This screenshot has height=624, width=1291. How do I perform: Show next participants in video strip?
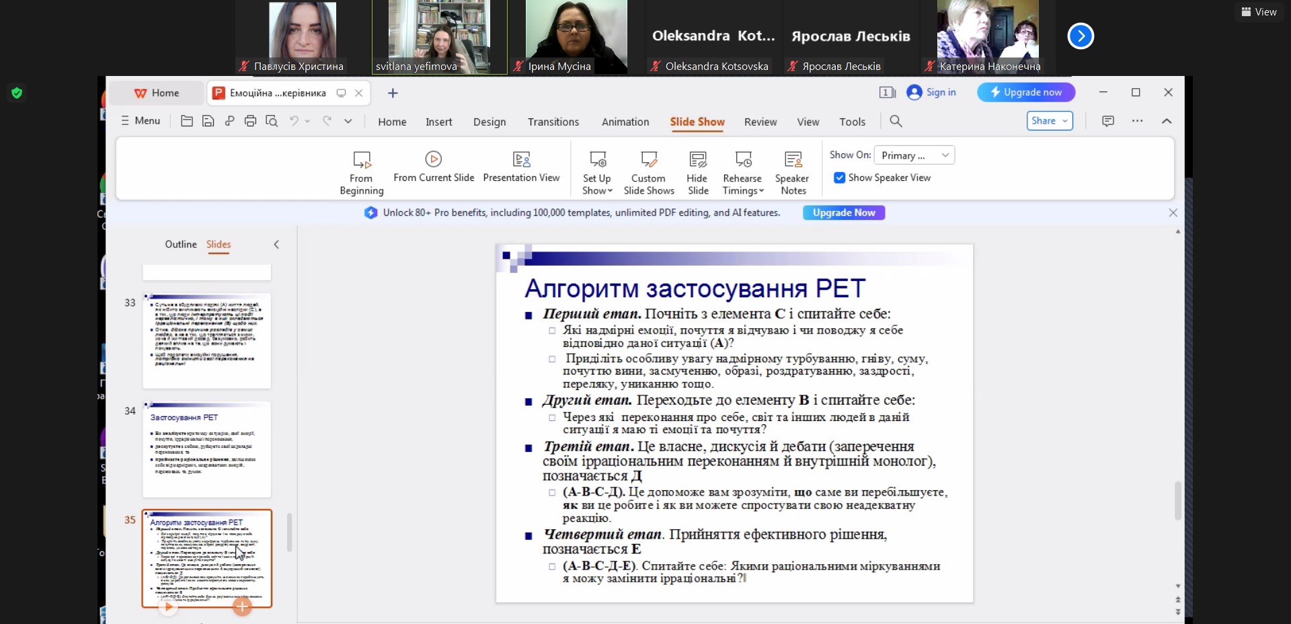point(1080,36)
